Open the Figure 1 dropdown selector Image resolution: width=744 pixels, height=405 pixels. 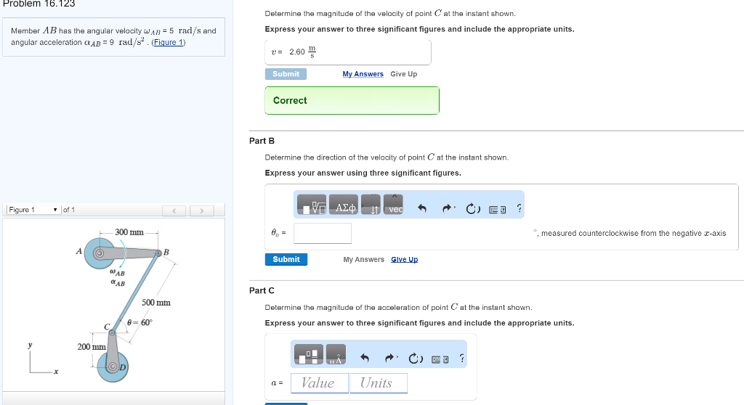coord(33,210)
